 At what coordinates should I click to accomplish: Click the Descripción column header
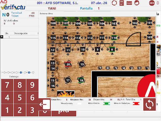coord(21,33)
